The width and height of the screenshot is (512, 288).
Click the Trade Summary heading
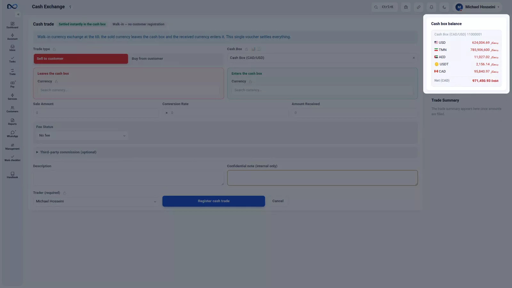click(x=445, y=100)
